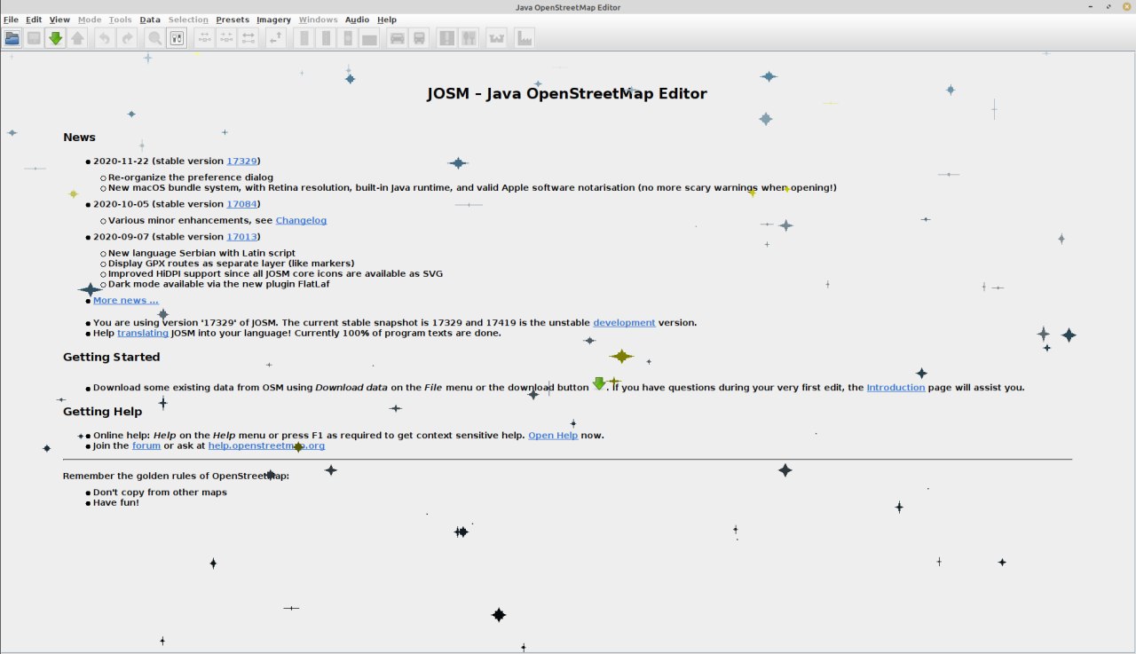
Task: Click the bus preset icon
Action: point(419,38)
